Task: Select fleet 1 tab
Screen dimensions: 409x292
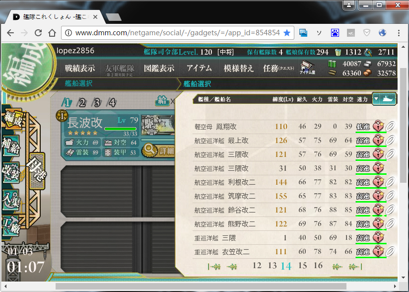Action: 67,103
